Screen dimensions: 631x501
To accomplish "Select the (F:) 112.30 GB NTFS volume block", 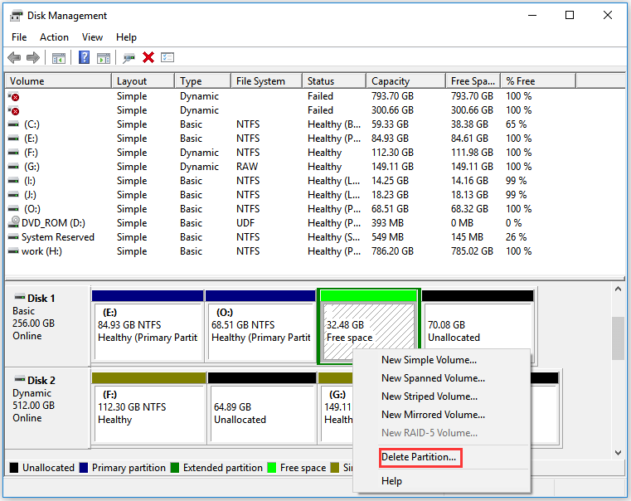I will (149, 407).
